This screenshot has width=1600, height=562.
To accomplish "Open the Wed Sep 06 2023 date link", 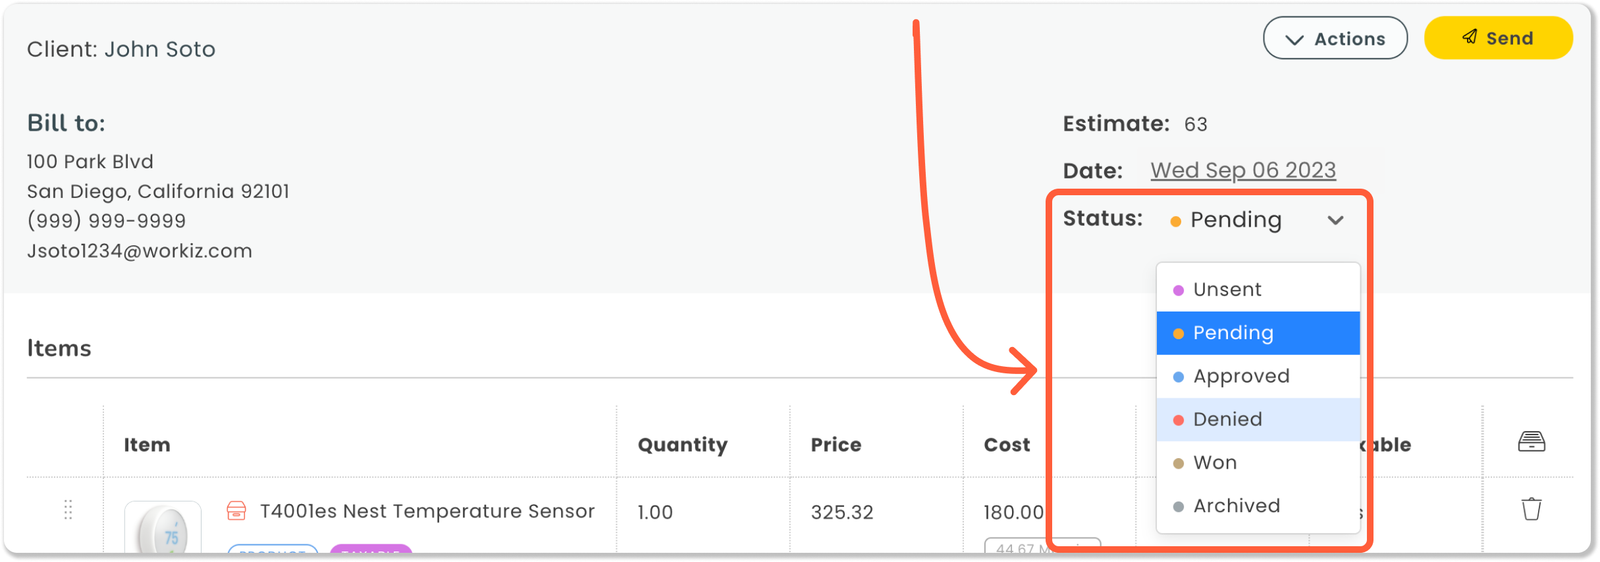I will point(1242,170).
